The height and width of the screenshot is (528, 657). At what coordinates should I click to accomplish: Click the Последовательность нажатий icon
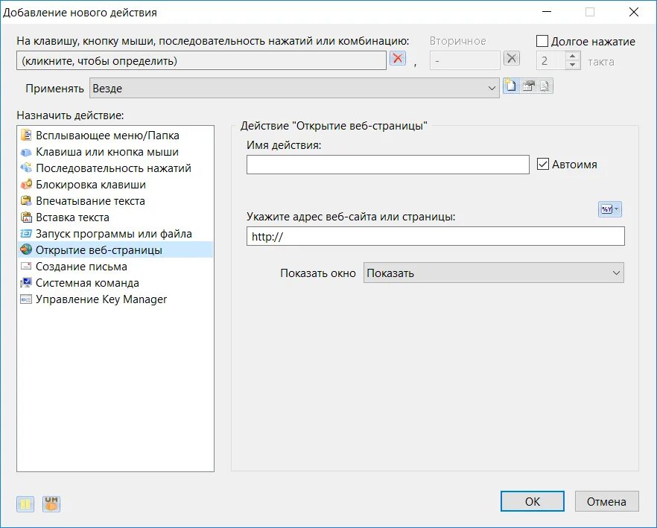click(x=26, y=168)
